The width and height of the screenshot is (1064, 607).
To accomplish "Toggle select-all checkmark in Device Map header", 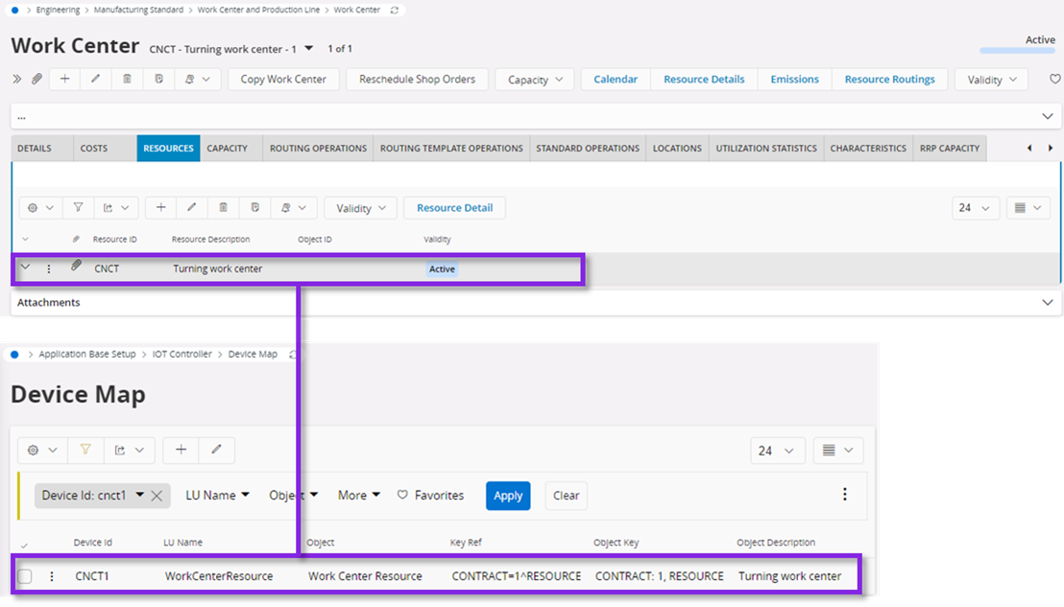I will point(24,544).
